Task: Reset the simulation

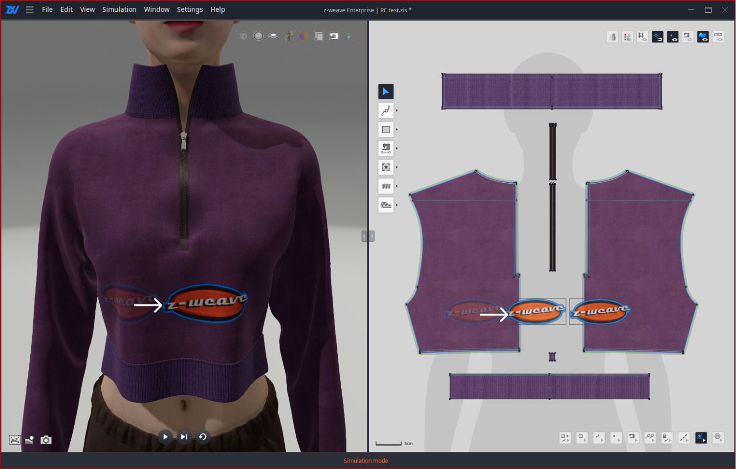Action: pos(202,437)
